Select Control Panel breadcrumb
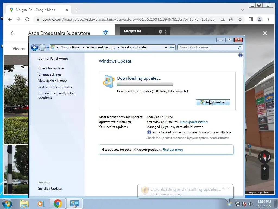Screen dimensions: 278x209 70,47
